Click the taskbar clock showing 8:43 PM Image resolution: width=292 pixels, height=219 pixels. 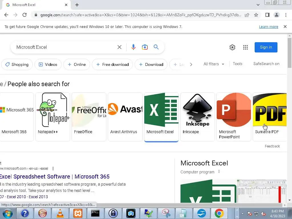click(277, 214)
